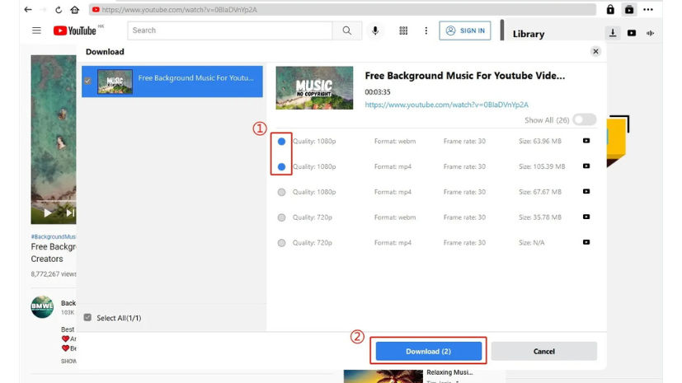682x383 pixels.
Task: Click video icon on the 63.96 MB row
Action: coord(586,141)
